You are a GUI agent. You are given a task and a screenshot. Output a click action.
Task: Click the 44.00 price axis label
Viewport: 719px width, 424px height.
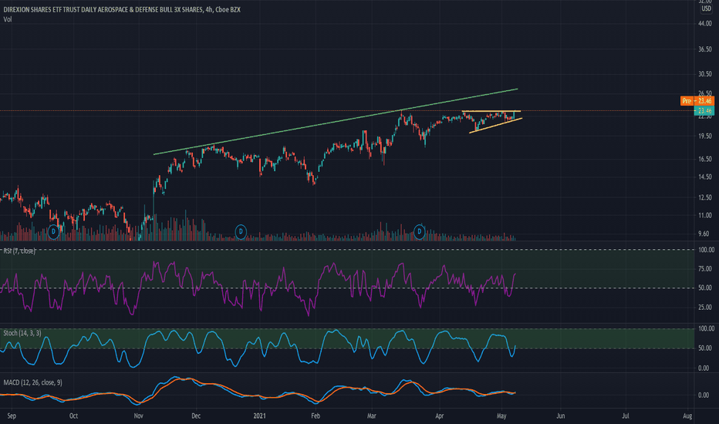(x=705, y=23)
